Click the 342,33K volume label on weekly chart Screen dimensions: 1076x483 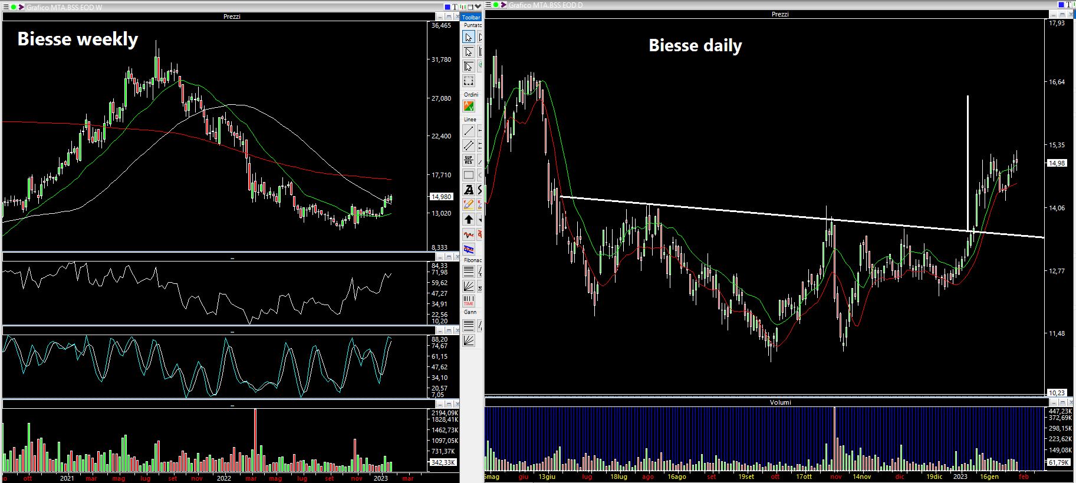click(x=443, y=462)
